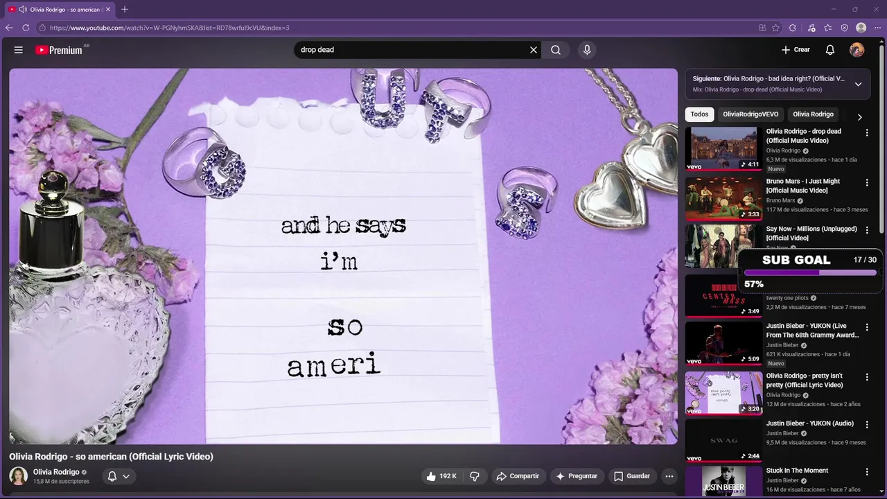Open browser media control music icon

[811, 28]
